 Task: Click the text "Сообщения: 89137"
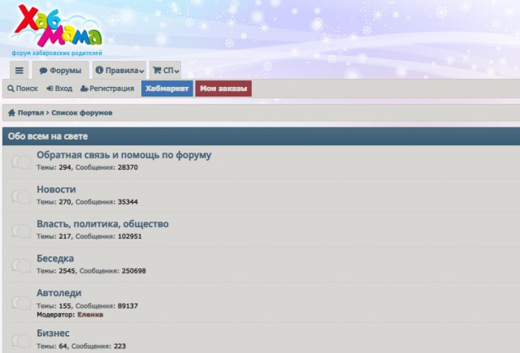(x=106, y=306)
